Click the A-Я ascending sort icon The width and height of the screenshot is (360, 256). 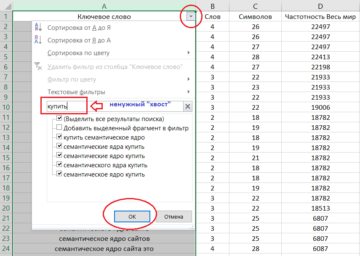(38, 27)
